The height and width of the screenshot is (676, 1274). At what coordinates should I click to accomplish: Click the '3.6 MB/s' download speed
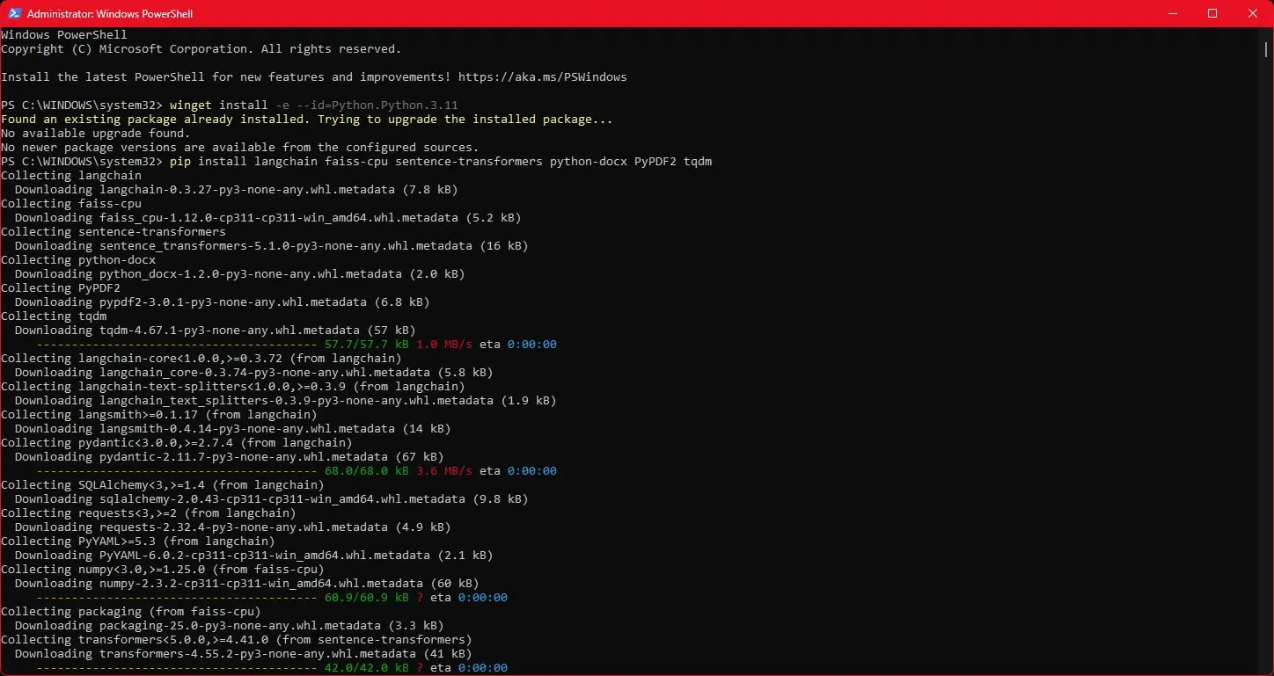tap(444, 471)
